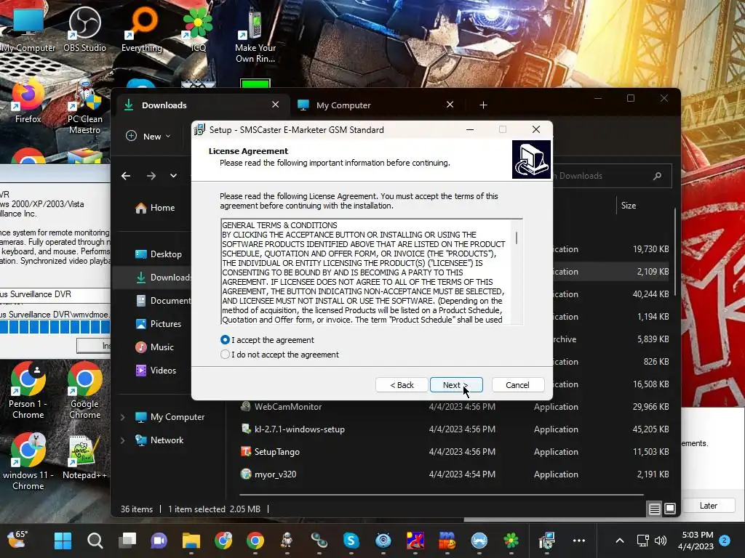Switch Explorer to details view
This screenshot has width=745, height=558.
[x=654, y=509]
